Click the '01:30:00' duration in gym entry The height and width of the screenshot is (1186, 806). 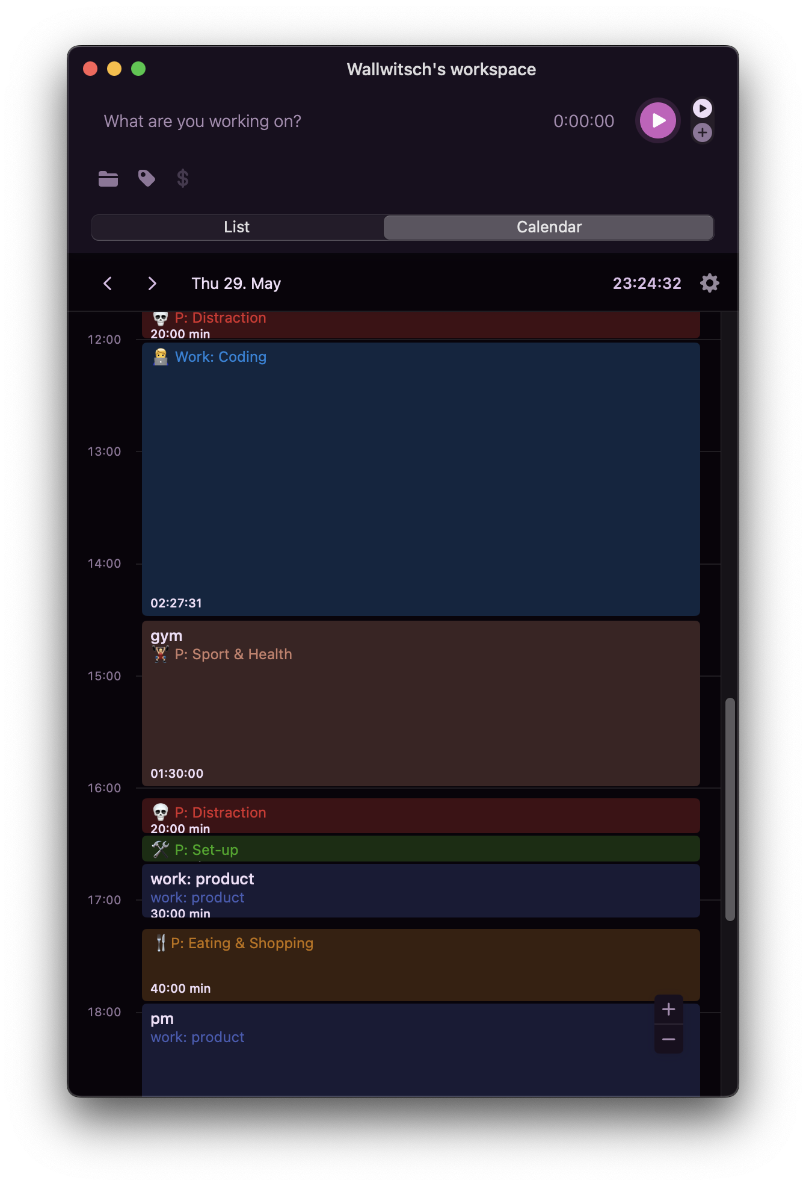click(177, 773)
